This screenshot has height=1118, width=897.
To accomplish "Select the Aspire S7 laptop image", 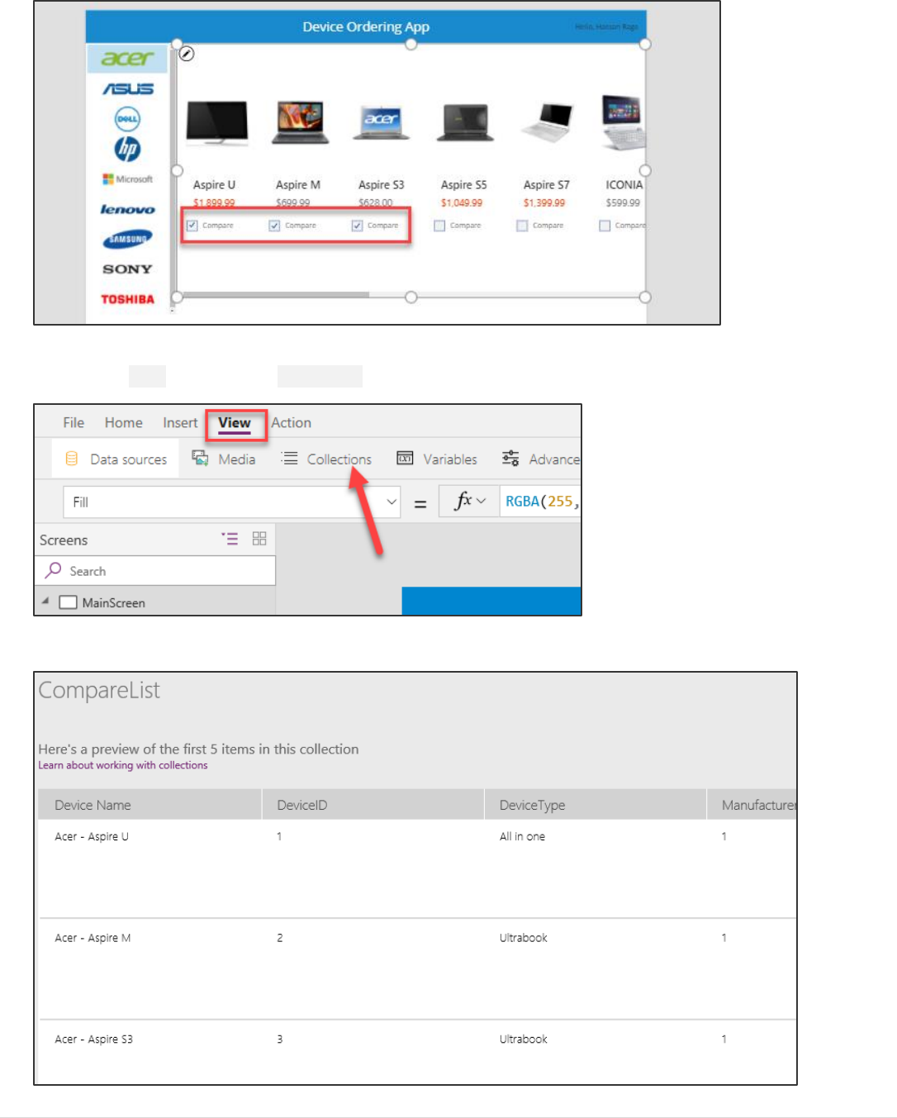I will point(548,124).
